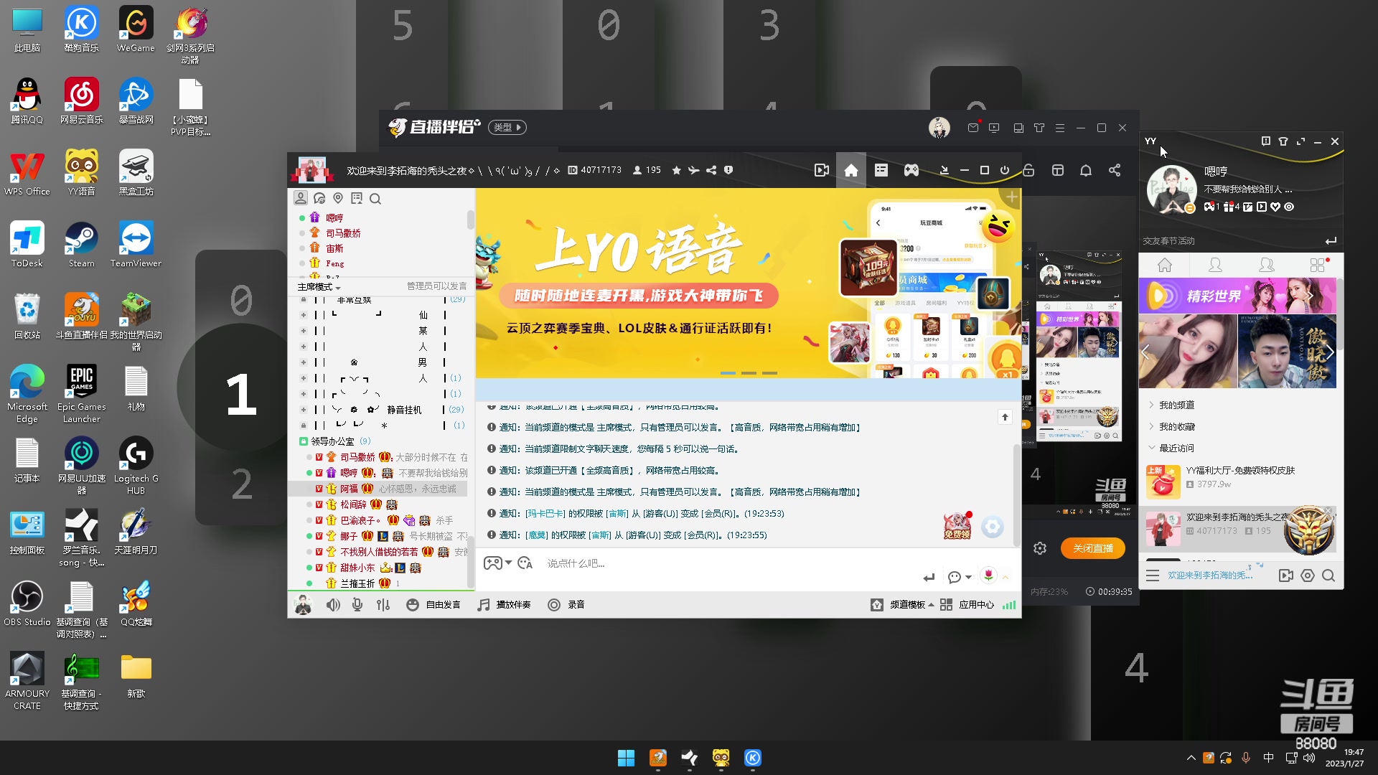Image resolution: width=1378 pixels, height=775 pixels.
Task: Open the 类型 dropdown in 直播伴侣 title bar
Action: pyautogui.click(x=507, y=127)
